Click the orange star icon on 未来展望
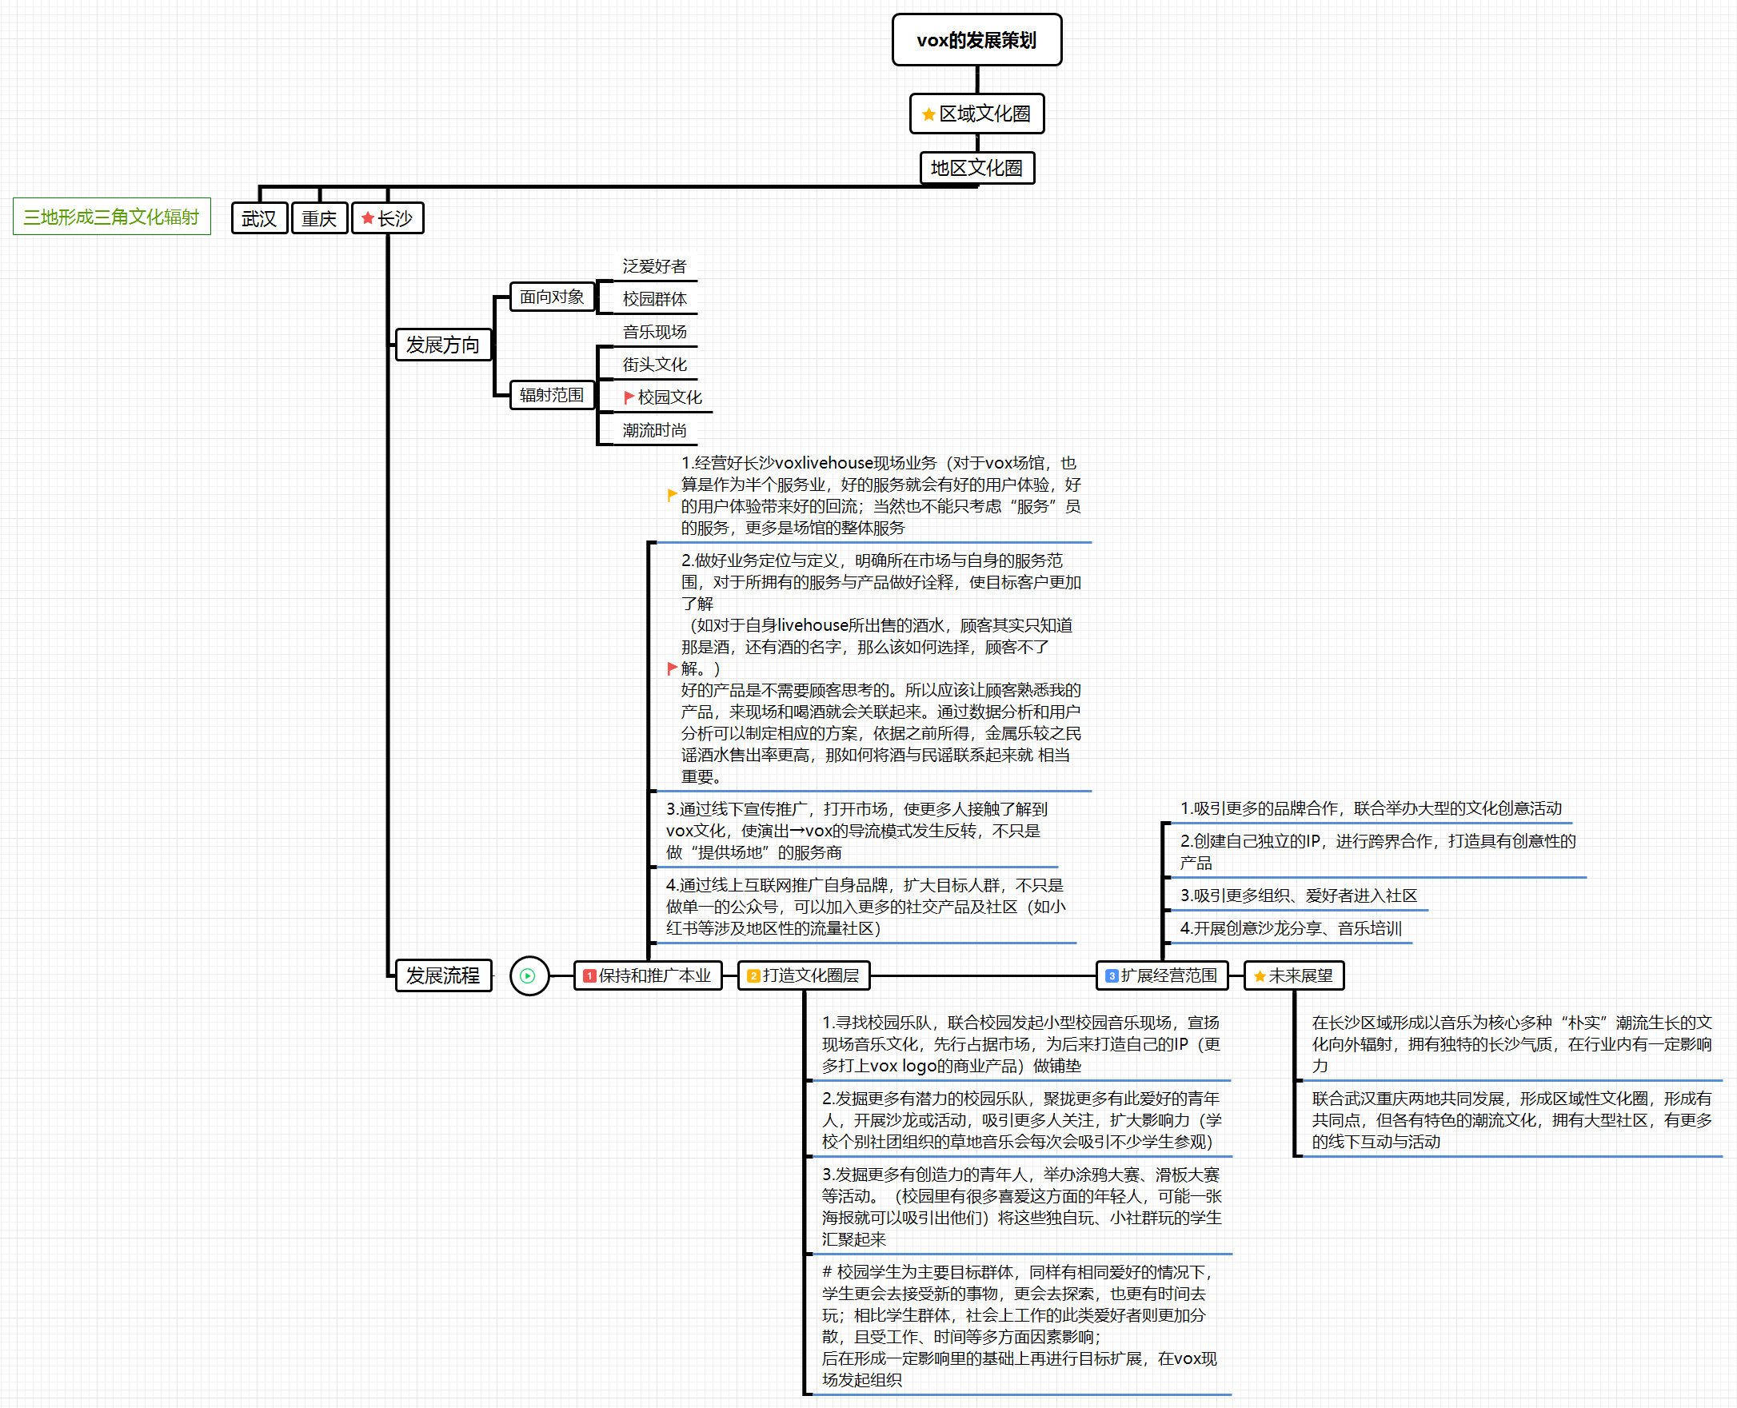 pyautogui.click(x=1260, y=975)
